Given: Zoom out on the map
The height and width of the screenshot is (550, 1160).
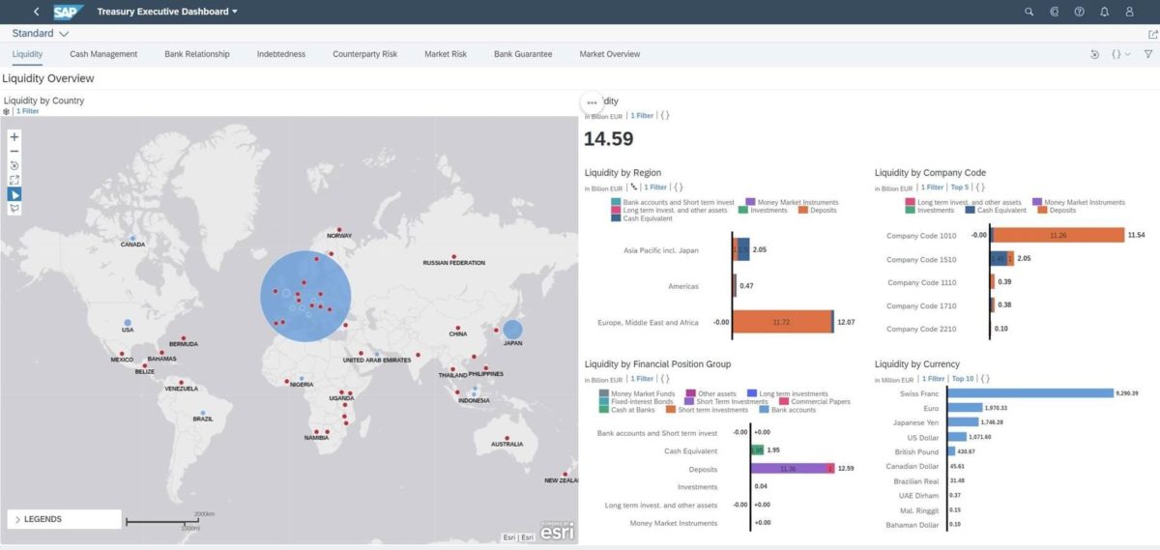Looking at the screenshot, I should click(14, 151).
